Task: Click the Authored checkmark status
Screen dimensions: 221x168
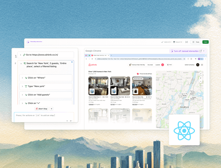Action: 166,42
